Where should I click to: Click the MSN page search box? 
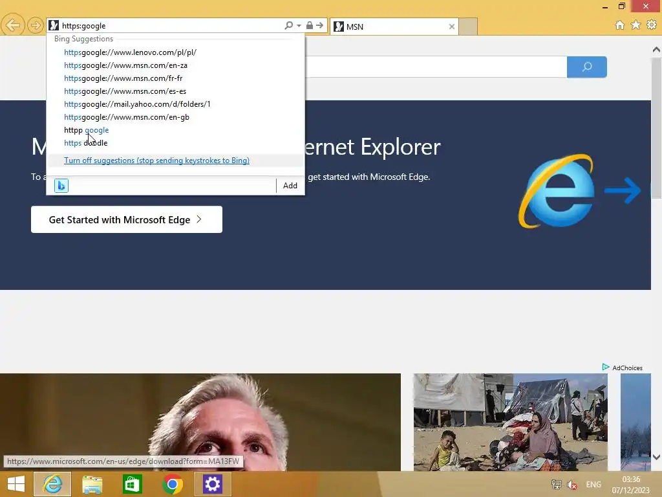click(x=436, y=67)
